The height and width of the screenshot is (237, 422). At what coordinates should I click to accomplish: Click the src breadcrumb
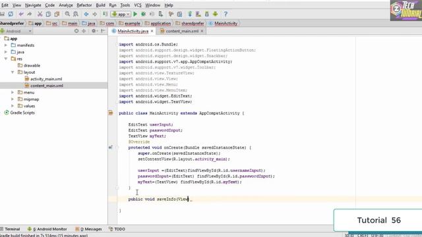point(52,24)
